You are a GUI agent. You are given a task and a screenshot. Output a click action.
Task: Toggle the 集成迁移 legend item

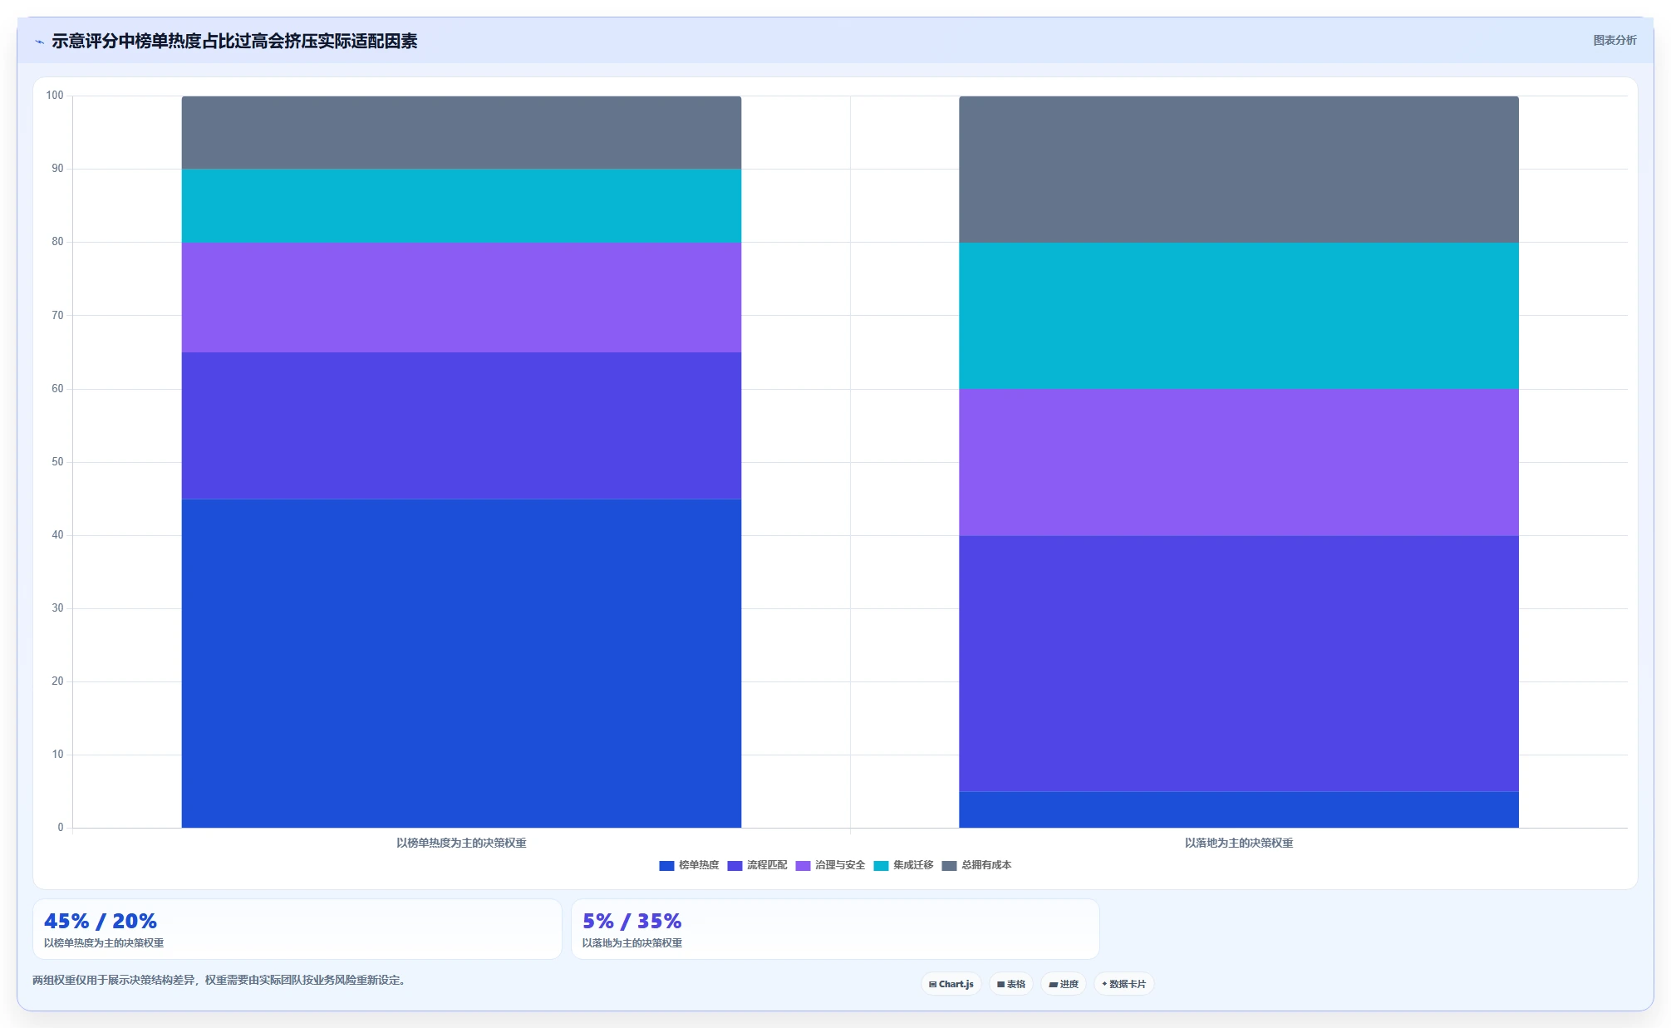903,865
